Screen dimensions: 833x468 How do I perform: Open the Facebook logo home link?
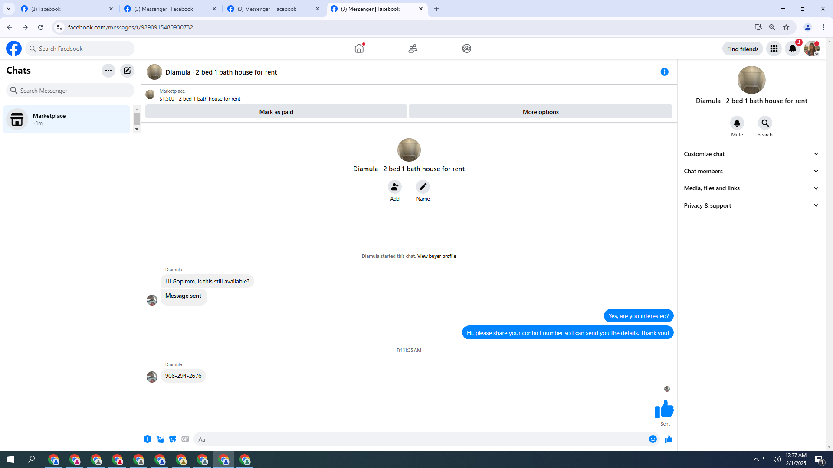(14, 49)
